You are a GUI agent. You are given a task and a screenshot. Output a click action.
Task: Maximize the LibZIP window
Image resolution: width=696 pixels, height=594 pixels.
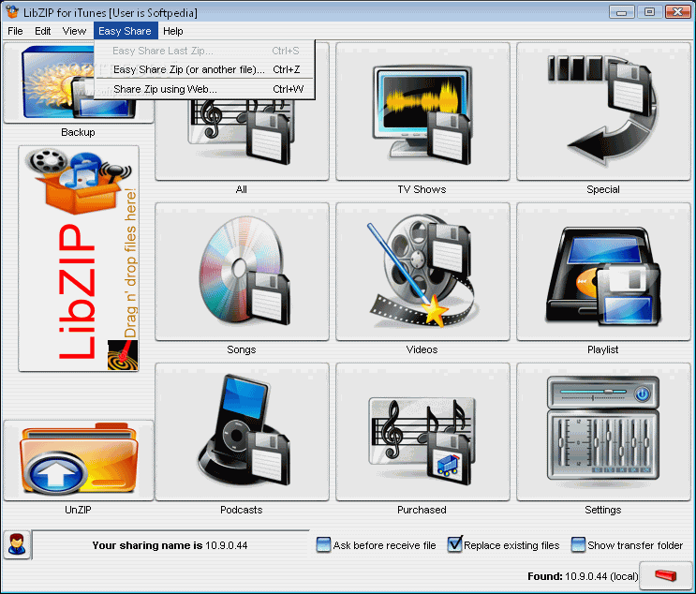tap(649, 12)
